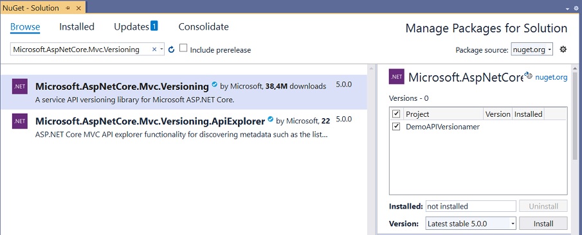Viewport: 582px width, 235px height.
Task: Click the gear icon at top-right window corner
Action: point(576,8)
